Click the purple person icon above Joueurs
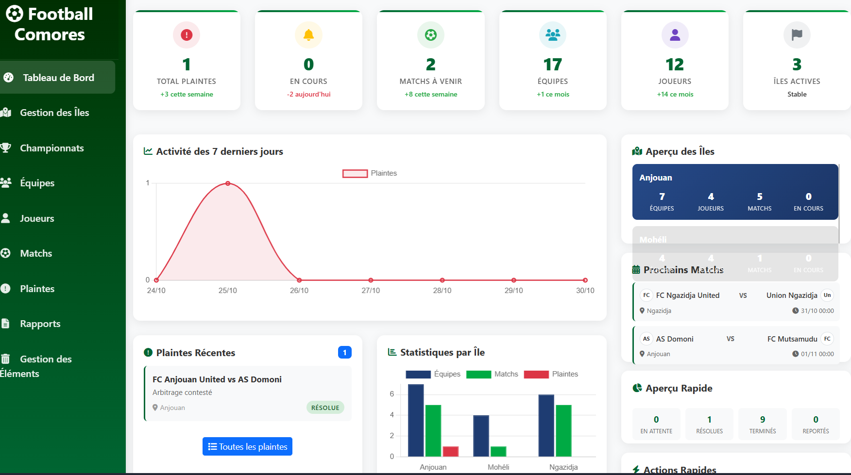 pyautogui.click(x=675, y=35)
